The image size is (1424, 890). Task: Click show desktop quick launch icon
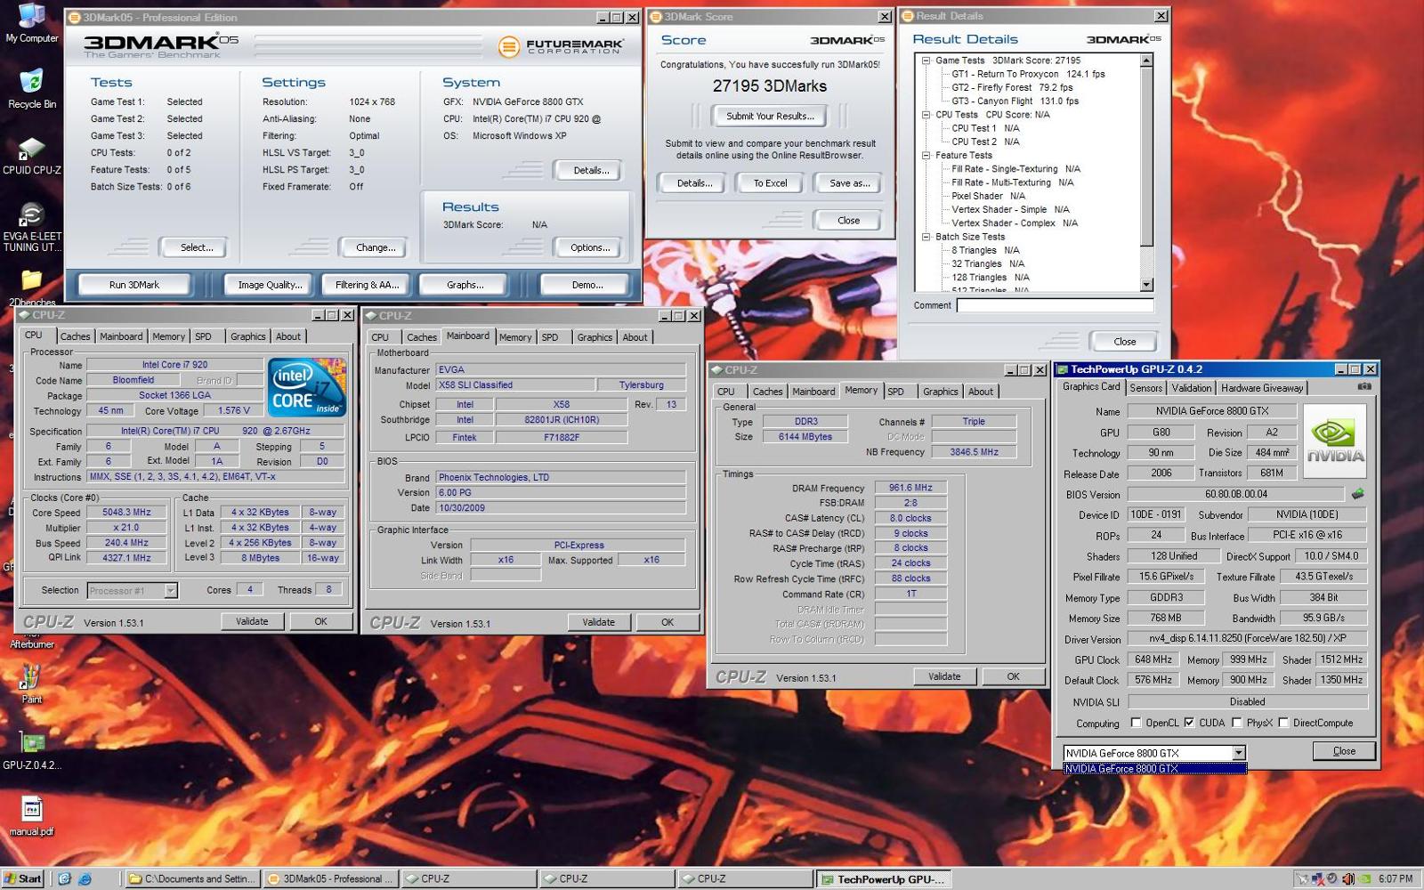pyautogui.click(x=65, y=878)
